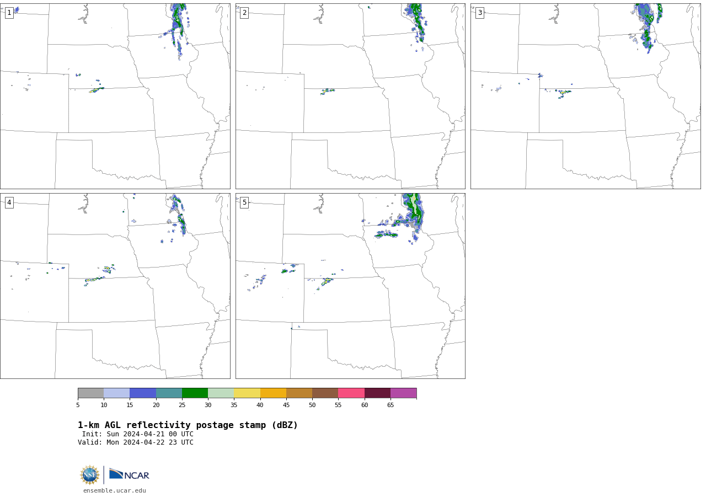Open ensemble member 3 postage stamp map
The width and height of the screenshot is (706, 497).
(585, 96)
